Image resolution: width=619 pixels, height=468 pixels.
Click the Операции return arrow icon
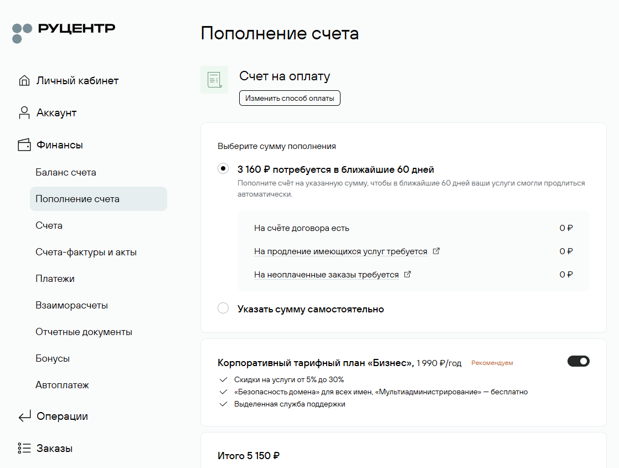(24, 416)
